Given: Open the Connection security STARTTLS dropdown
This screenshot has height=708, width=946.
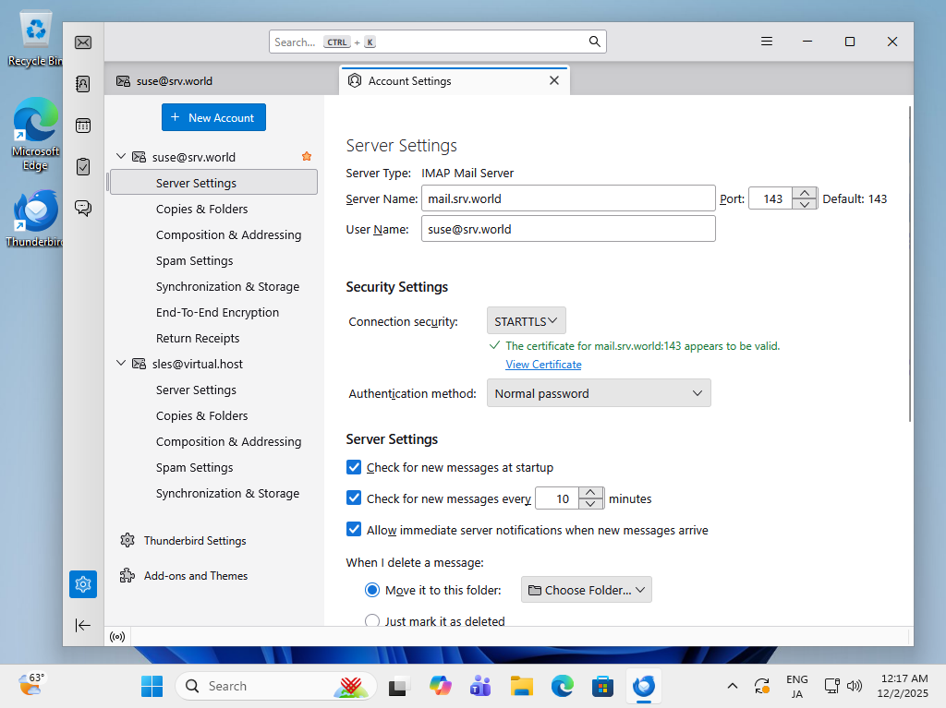Looking at the screenshot, I should pos(526,321).
